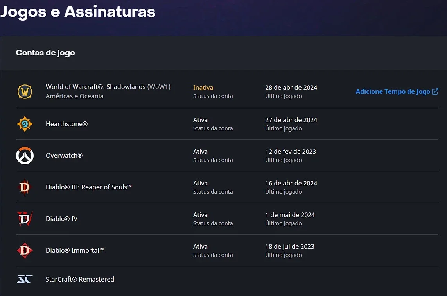Viewport: 447px width, 296px height.
Task: Select World of Warcraft®: Shadowlands (WoW1) title
Action: tap(108, 87)
